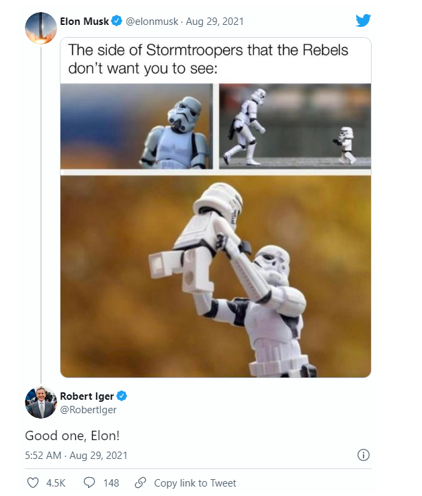The height and width of the screenshot is (496, 422).
Task: Open the info circle icon
Action: pos(364,455)
